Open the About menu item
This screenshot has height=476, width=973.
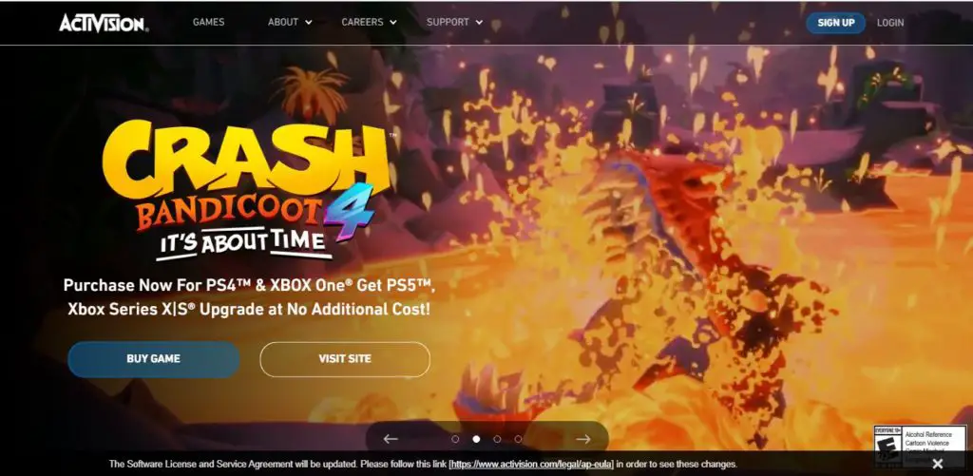[x=283, y=23]
